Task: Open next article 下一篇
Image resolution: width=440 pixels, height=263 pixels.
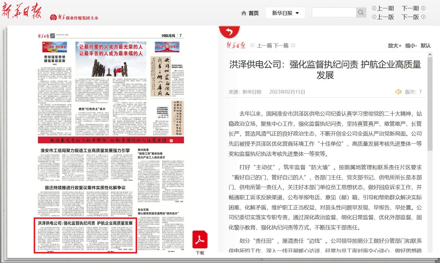Action: tap(281, 46)
